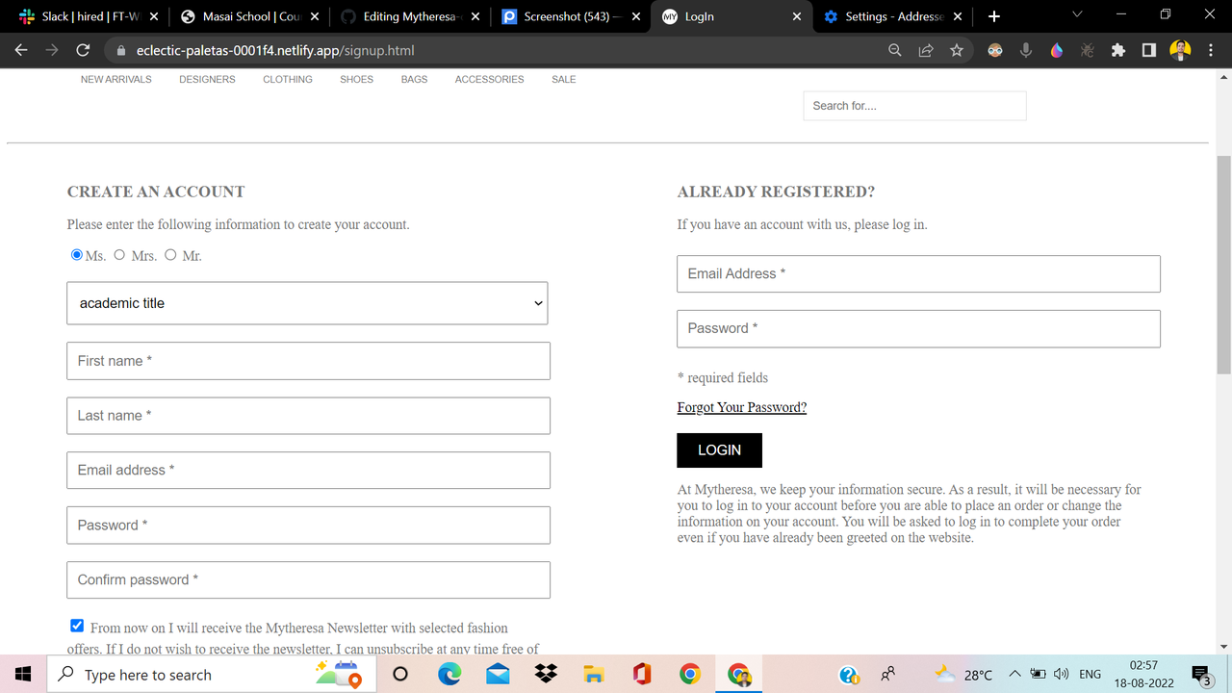Open the Forgot Your Password link
Screen dimensions: 1232x693
click(741, 406)
